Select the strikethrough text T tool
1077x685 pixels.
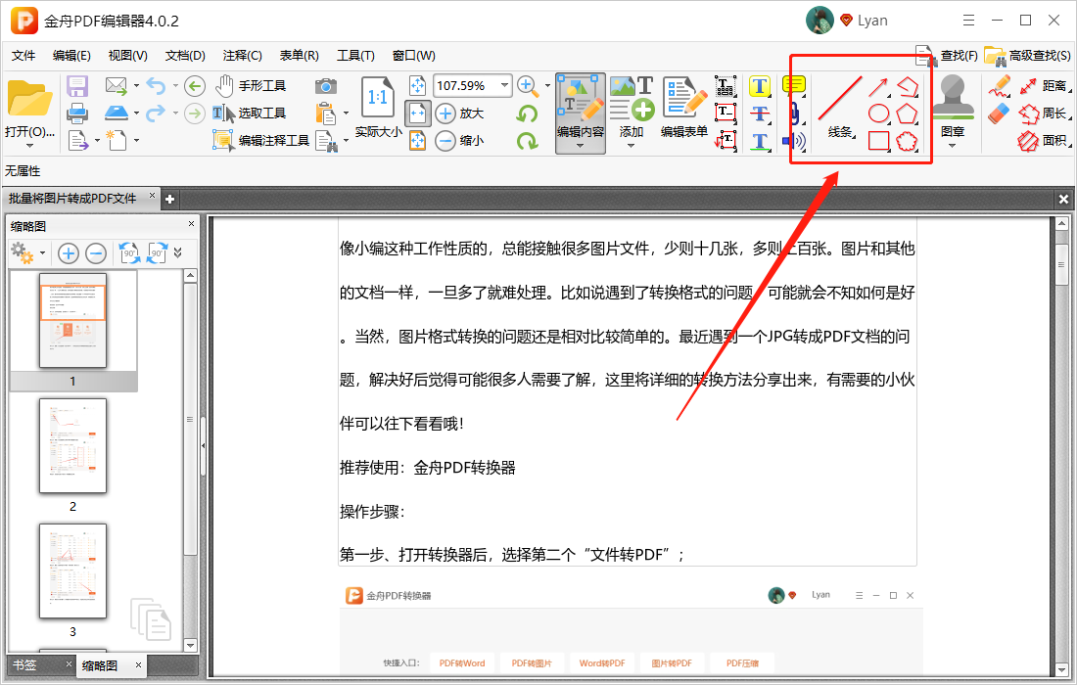pyautogui.click(x=759, y=114)
